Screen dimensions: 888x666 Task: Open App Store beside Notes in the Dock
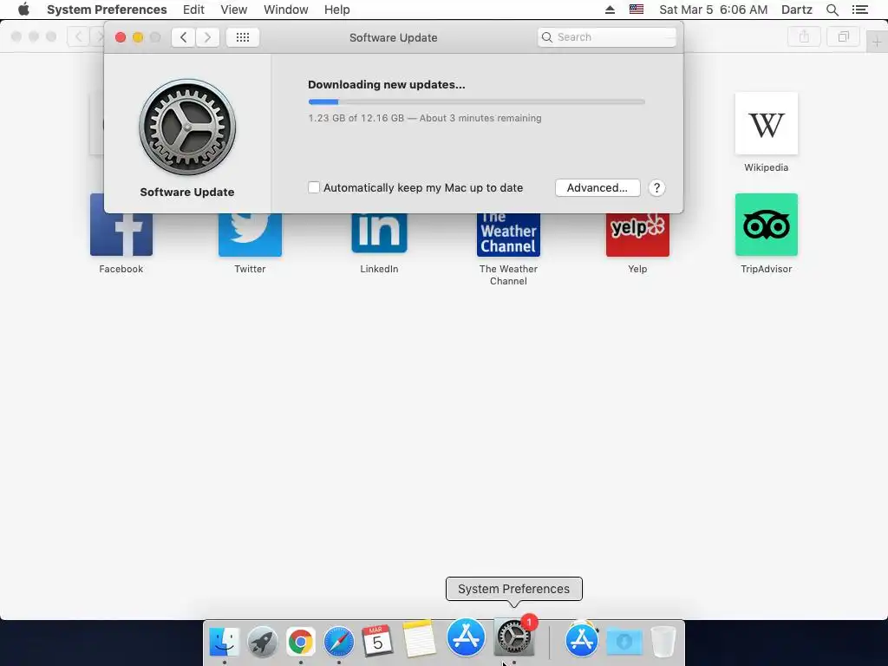click(x=466, y=637)
